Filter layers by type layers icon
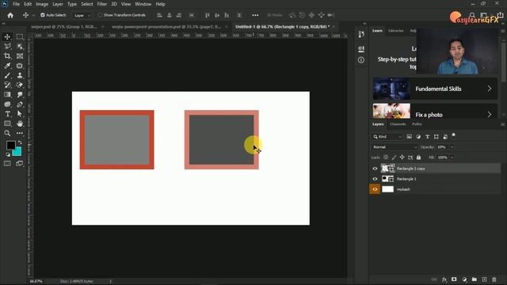507x285 pixels. (x=428, y=137)
